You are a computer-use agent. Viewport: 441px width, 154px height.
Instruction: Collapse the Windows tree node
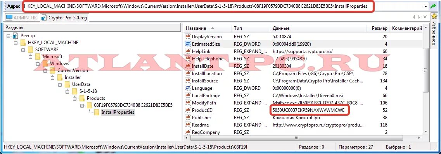pos(38,64)
